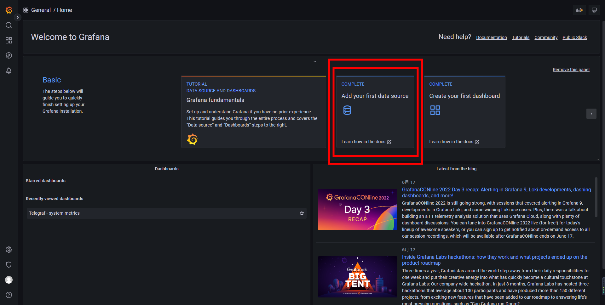605x305 pixels.
Task: Click the Dashboards panel title
Action: click(166, 169)
